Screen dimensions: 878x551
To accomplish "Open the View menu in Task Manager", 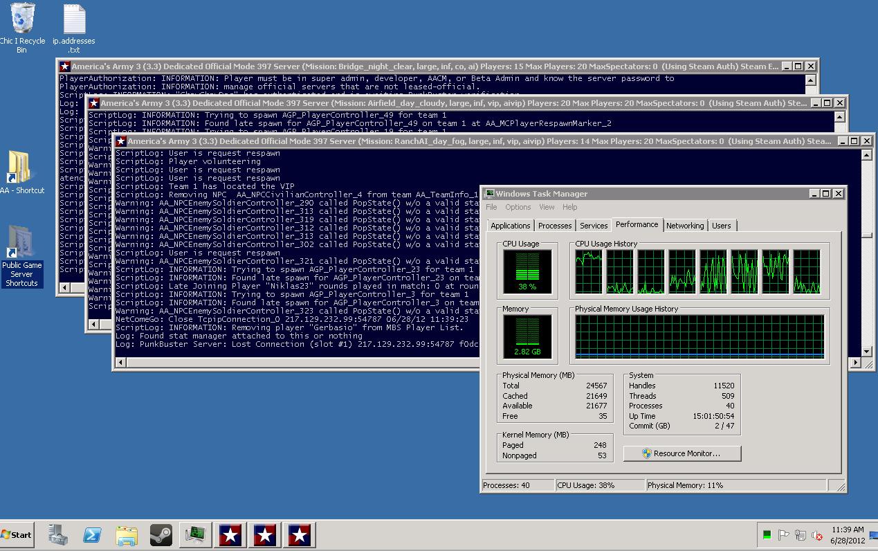I will 547,207.
